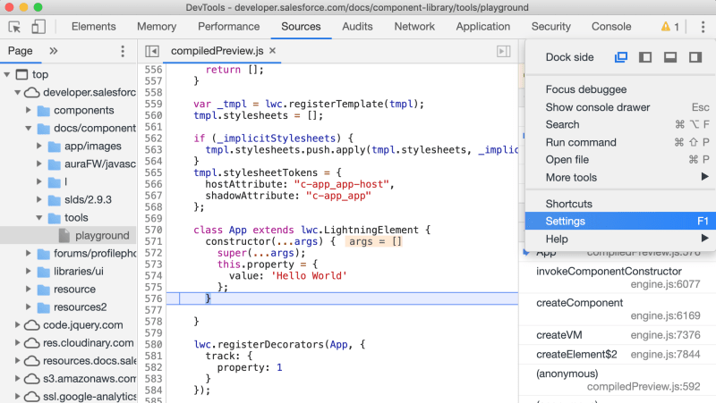The width and height of the screenshot is (716, 403).
Task: Open the DevTools three-dot main menu
Action: pos(703,27)
